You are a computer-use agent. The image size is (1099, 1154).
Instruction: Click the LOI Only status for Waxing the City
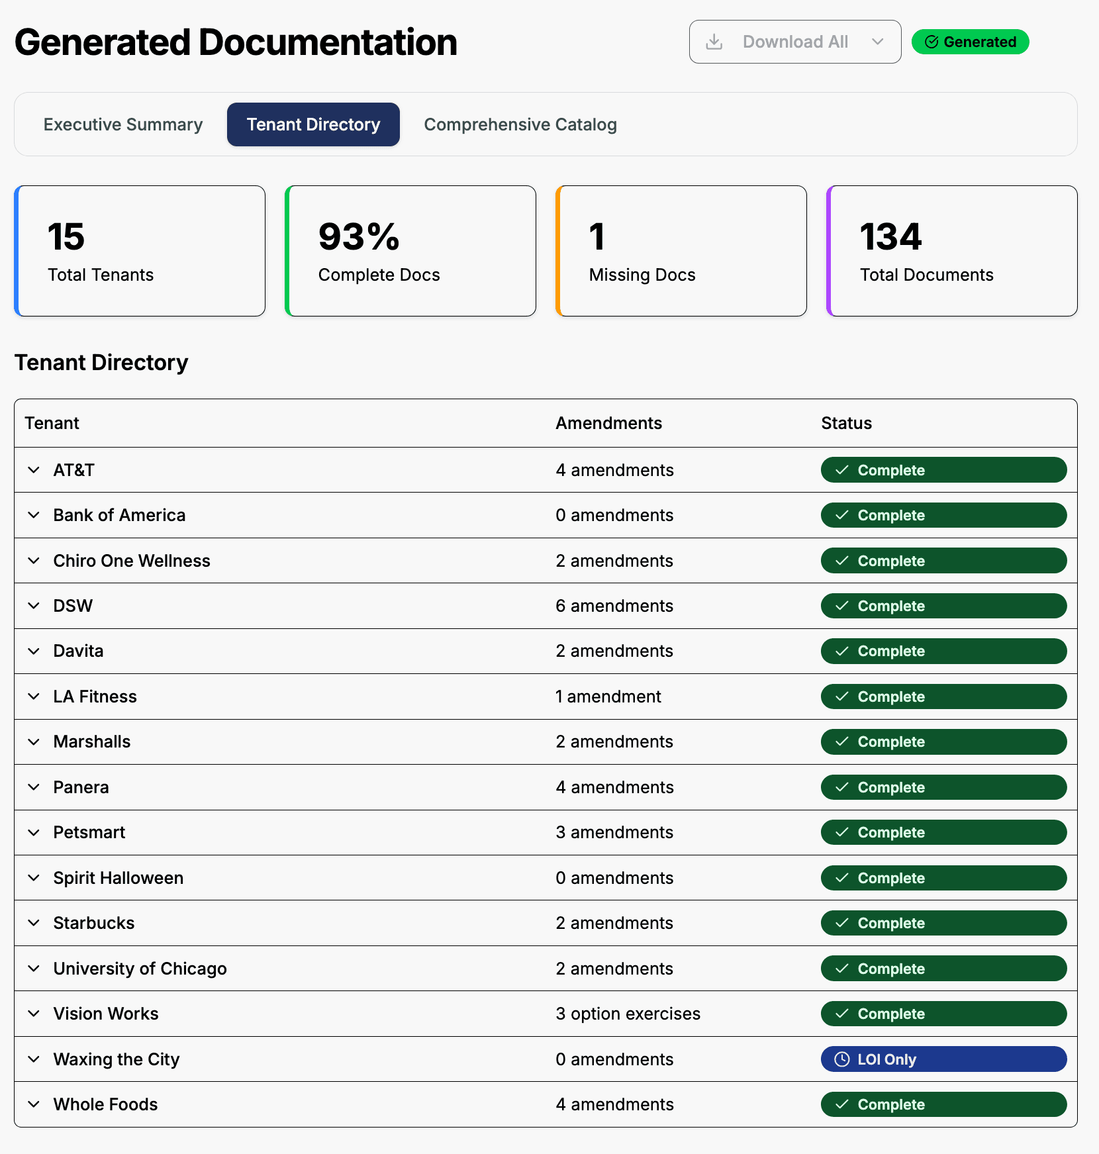pos(943,1059)
